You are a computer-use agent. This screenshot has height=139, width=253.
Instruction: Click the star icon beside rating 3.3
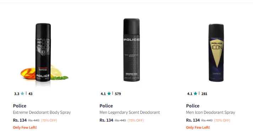pyautogui.click(x=22, y=93)
